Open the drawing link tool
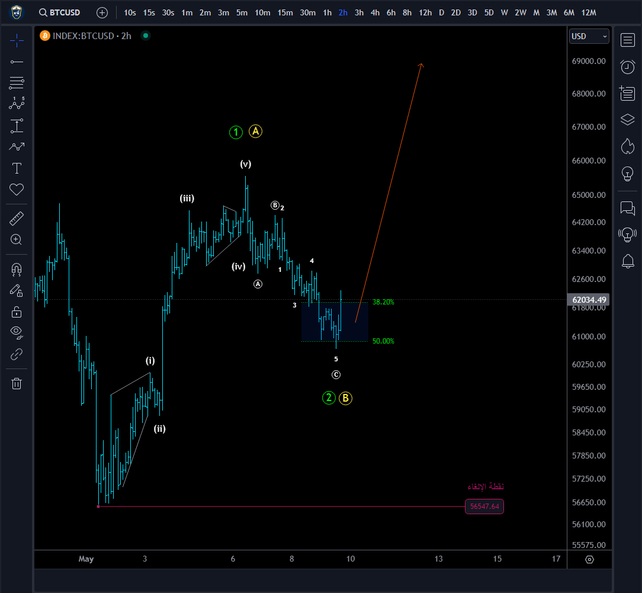 pyautogui.click(x=17, y=354)
